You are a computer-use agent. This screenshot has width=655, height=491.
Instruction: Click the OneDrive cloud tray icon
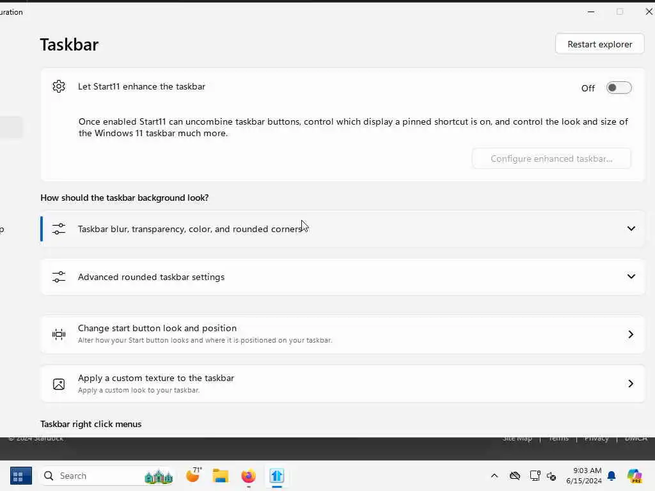point(515,476)
